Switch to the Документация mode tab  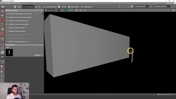pyautogui.click(x=73, y=7)
